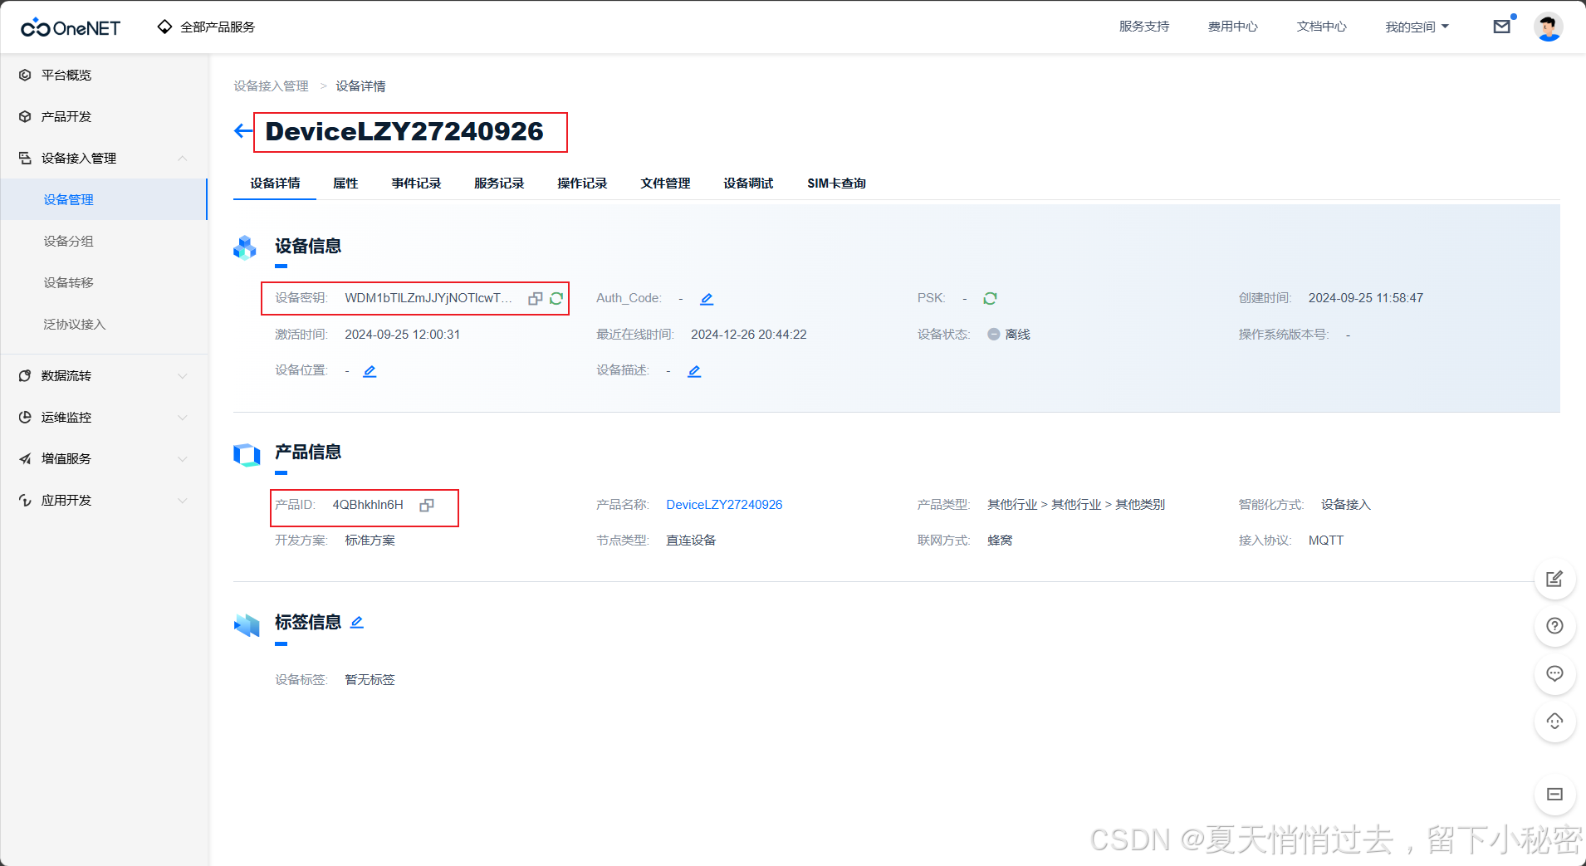1586x866 pixels.
Task: Click the floating collapse panel icon
Action: point(1554,795)
